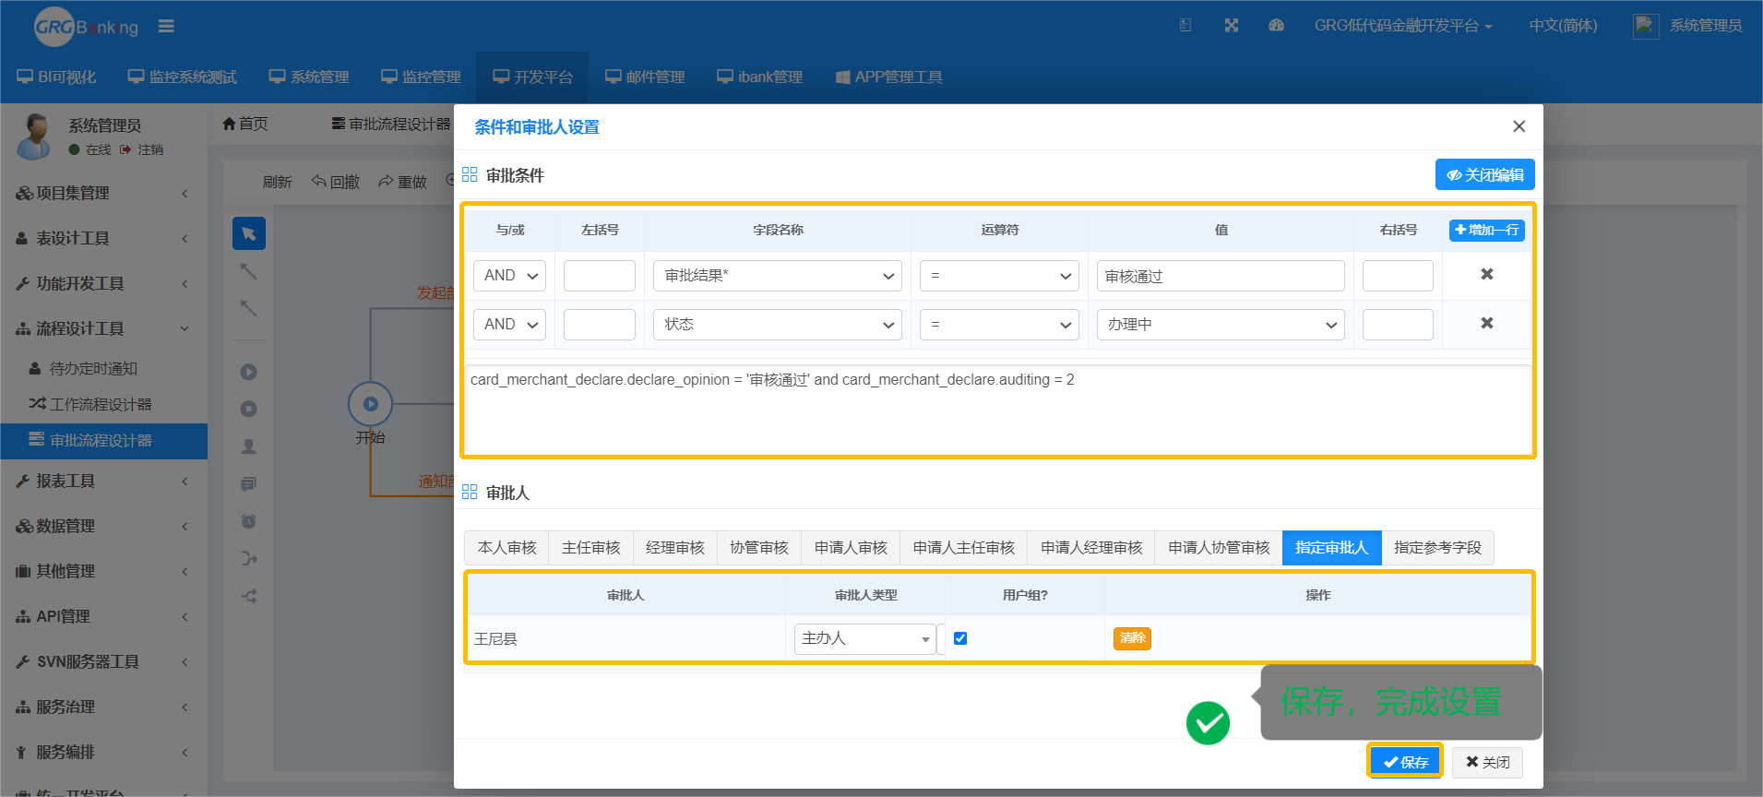Click left bracket input in 审批结果 row
Viewport: 1763px width, 797px height.
coord(600,276)
